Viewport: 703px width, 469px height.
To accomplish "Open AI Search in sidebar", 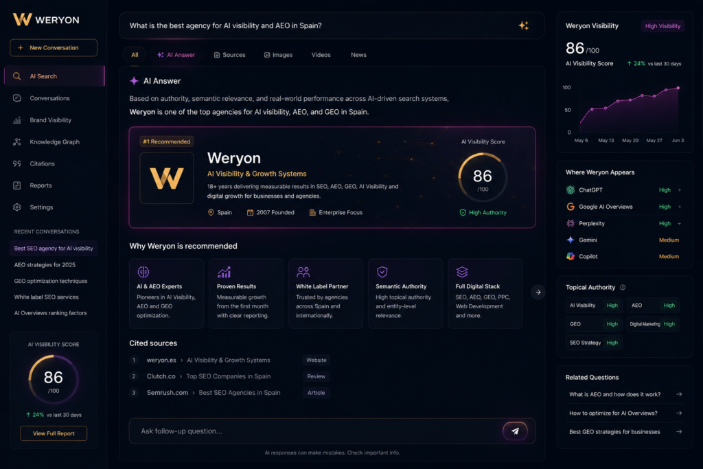I will [54, 76].
